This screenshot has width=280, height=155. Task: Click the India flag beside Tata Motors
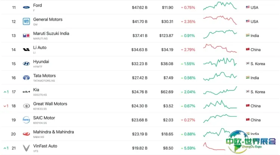(248, 78)
